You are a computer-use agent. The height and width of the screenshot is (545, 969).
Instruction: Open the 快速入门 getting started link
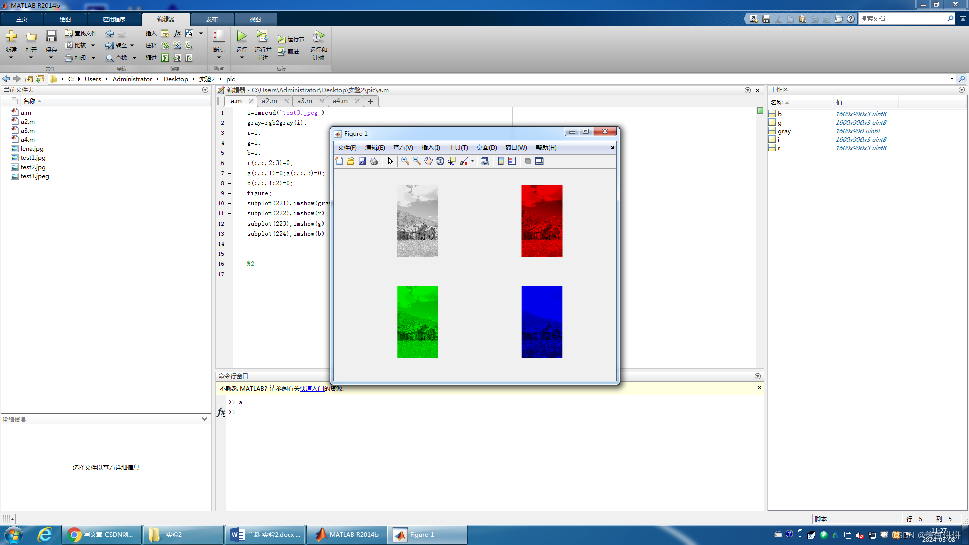[311, 389]
